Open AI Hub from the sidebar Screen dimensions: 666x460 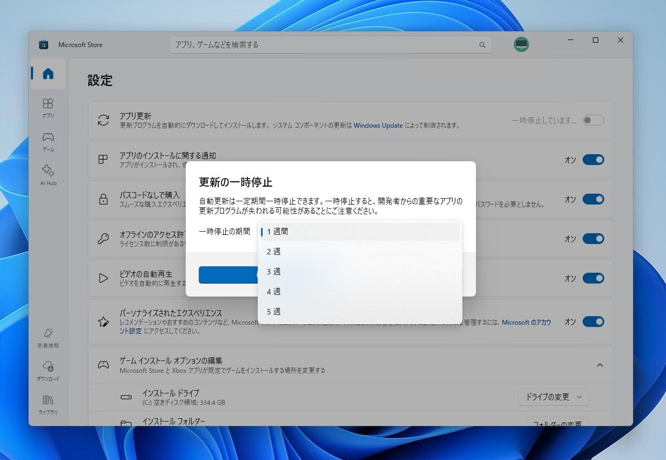click(48, 174)
